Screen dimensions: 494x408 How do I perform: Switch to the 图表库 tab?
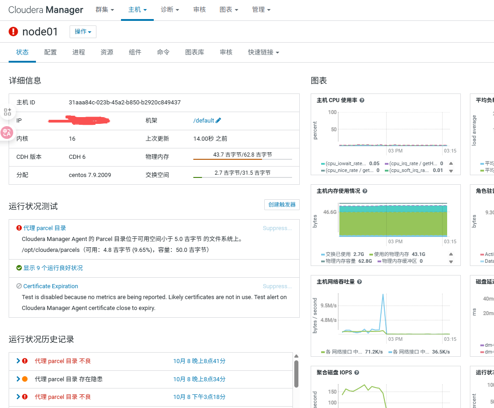pyautogui.click(x=194, y=52)
